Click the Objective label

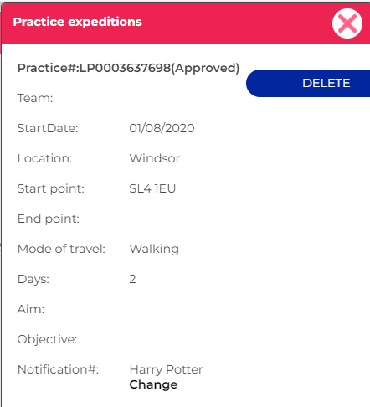(x=47, y=339)
